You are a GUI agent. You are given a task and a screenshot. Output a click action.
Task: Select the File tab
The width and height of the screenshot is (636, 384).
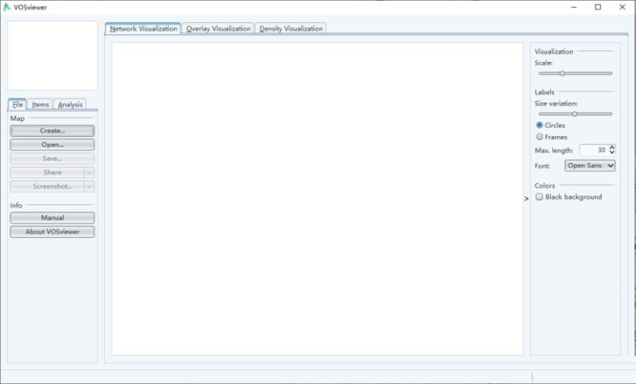tap(17, 104)
